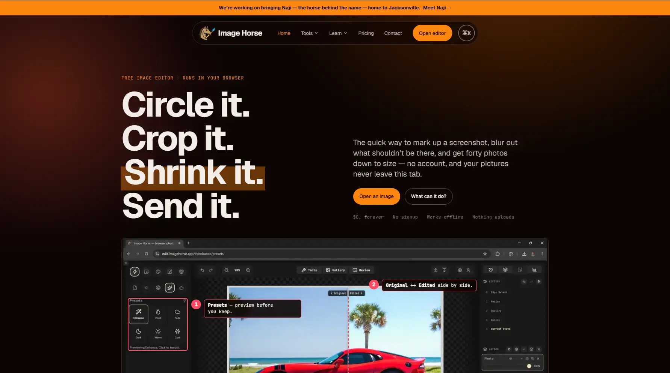Click the Photo layer opacity slider handle
670x373 pixels.
(529, 366)
